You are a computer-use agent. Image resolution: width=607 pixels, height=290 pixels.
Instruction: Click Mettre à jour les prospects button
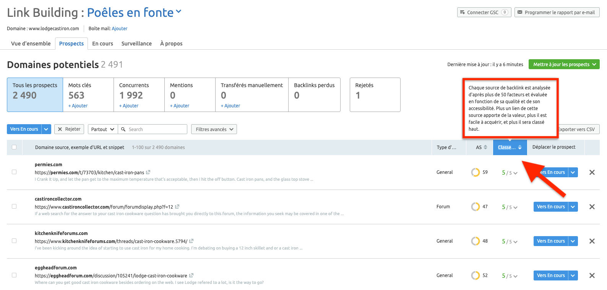[564, 64]
